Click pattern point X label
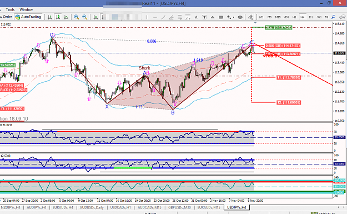 tap(107, 107)
